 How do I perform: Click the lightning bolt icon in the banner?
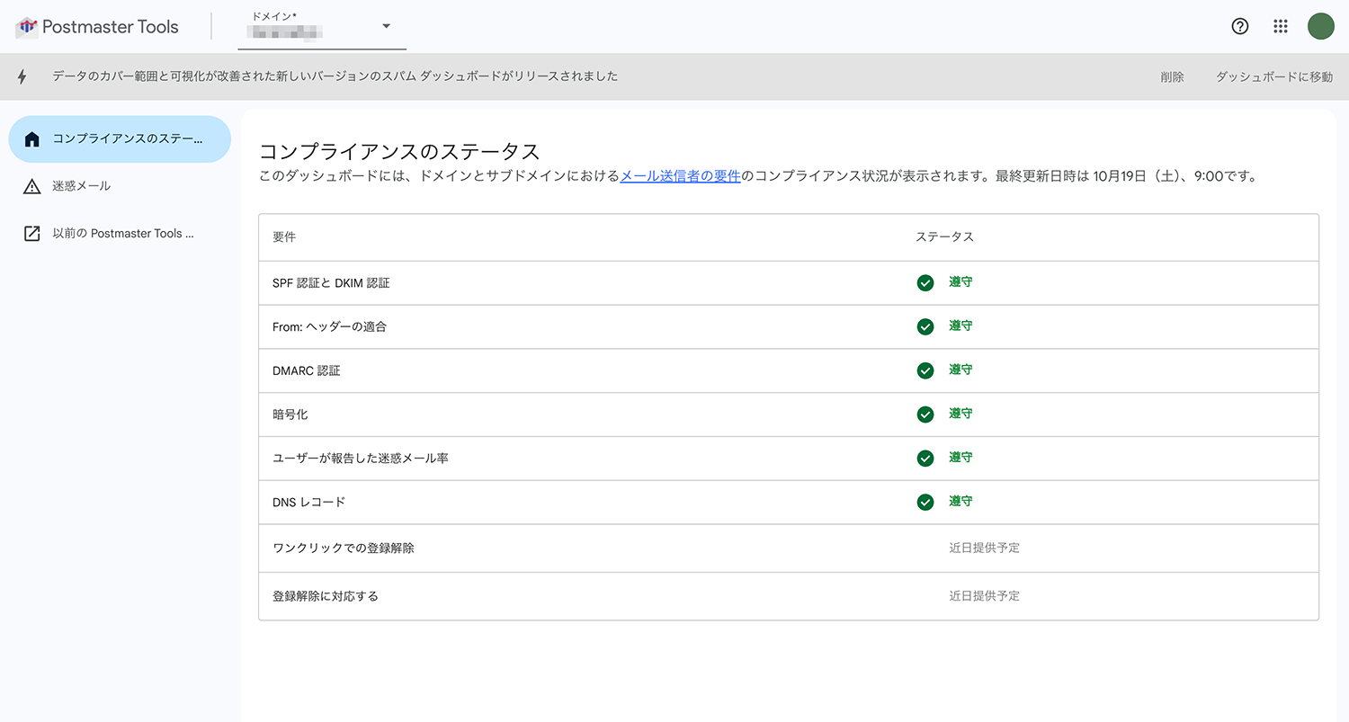tap(22, 76)
